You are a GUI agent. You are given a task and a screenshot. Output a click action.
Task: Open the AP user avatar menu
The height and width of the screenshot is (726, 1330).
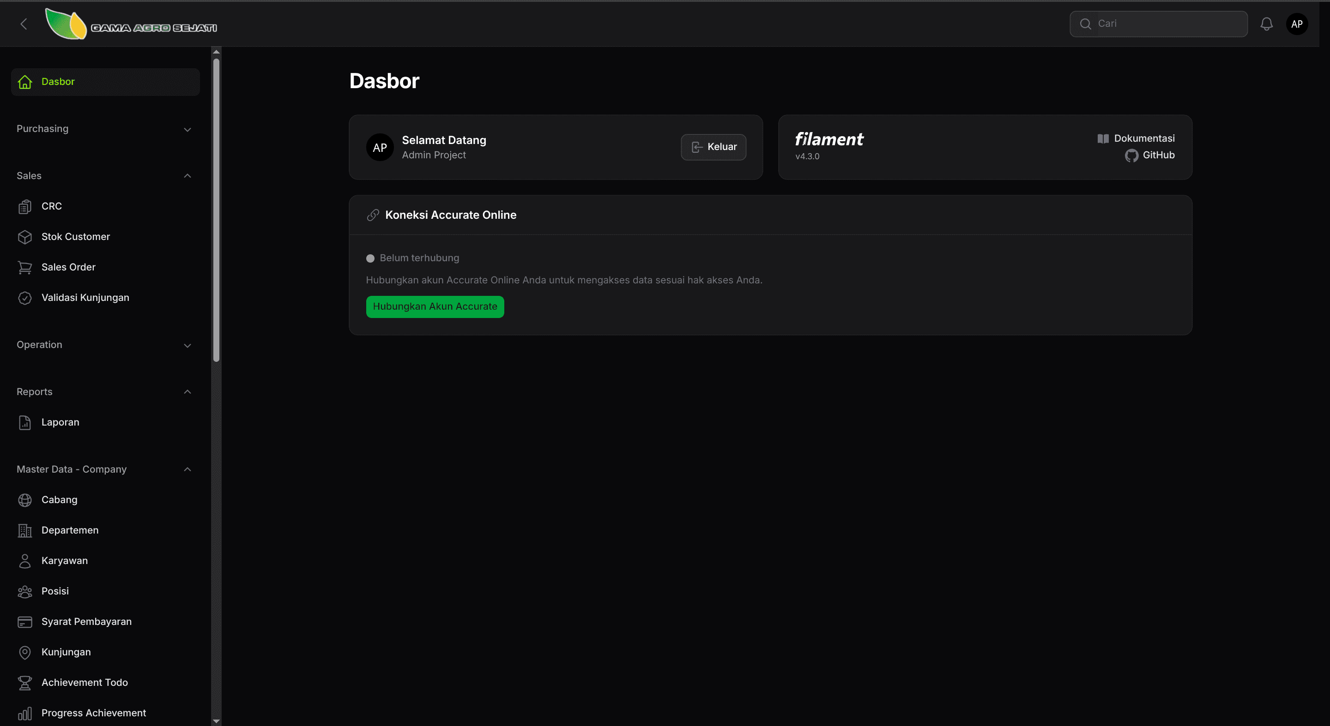click(1296, 24)
